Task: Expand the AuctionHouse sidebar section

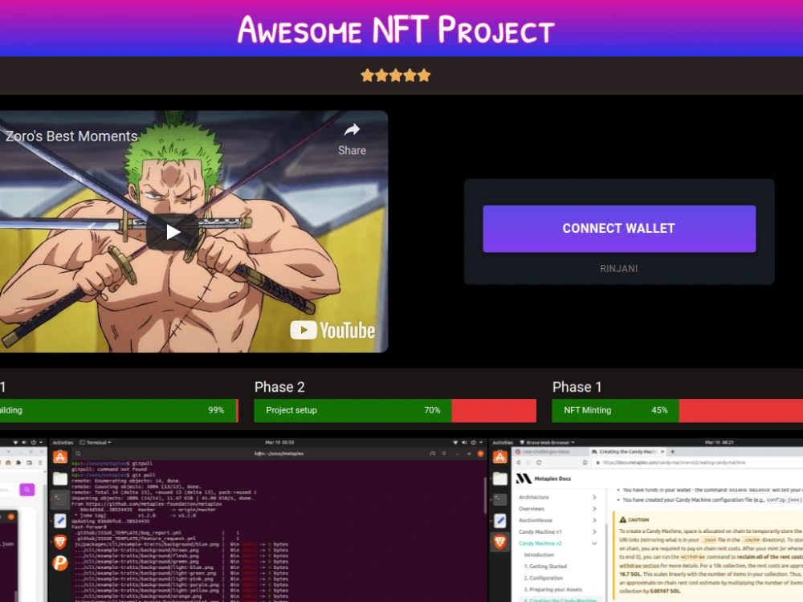Action: (x=557, y=520)
